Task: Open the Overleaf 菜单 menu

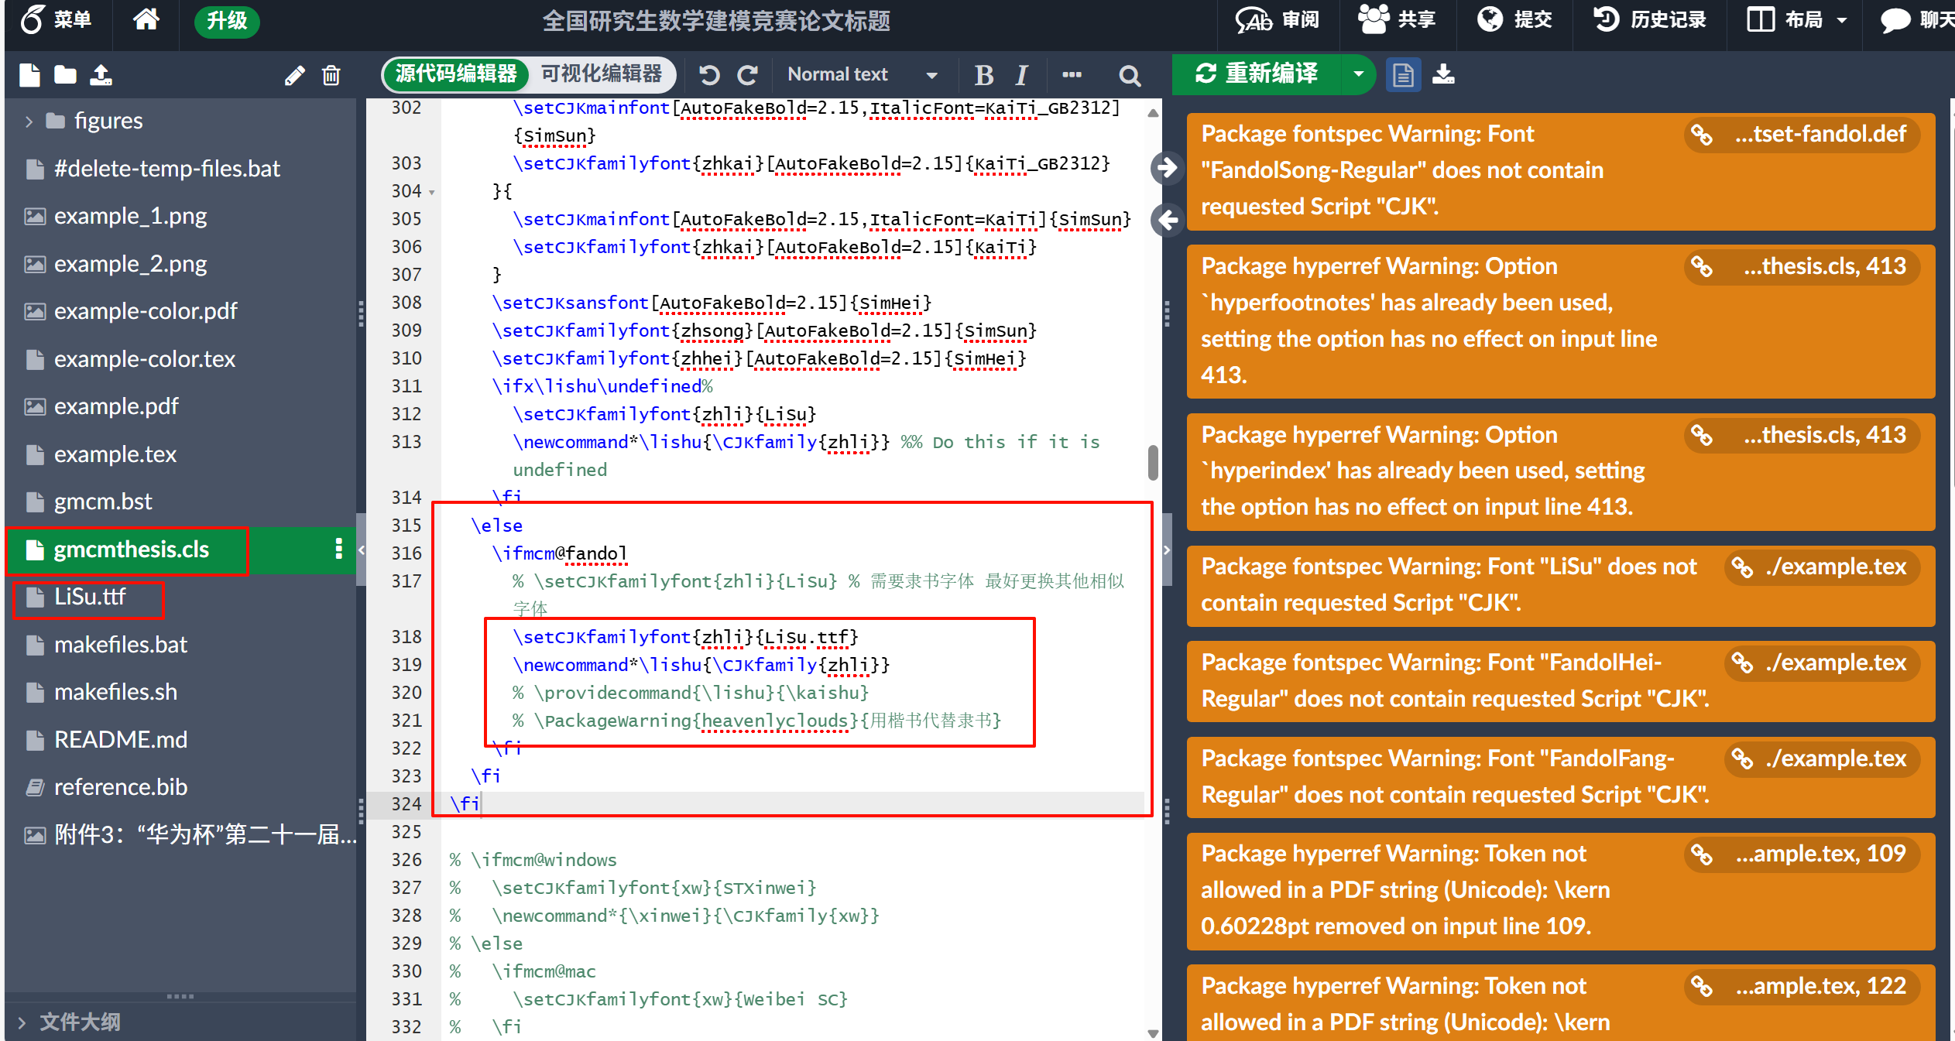Action: coord(57,19)
